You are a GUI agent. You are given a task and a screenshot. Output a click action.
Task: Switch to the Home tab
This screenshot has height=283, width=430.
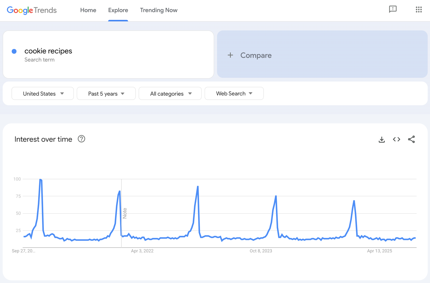tap(88, 10)
